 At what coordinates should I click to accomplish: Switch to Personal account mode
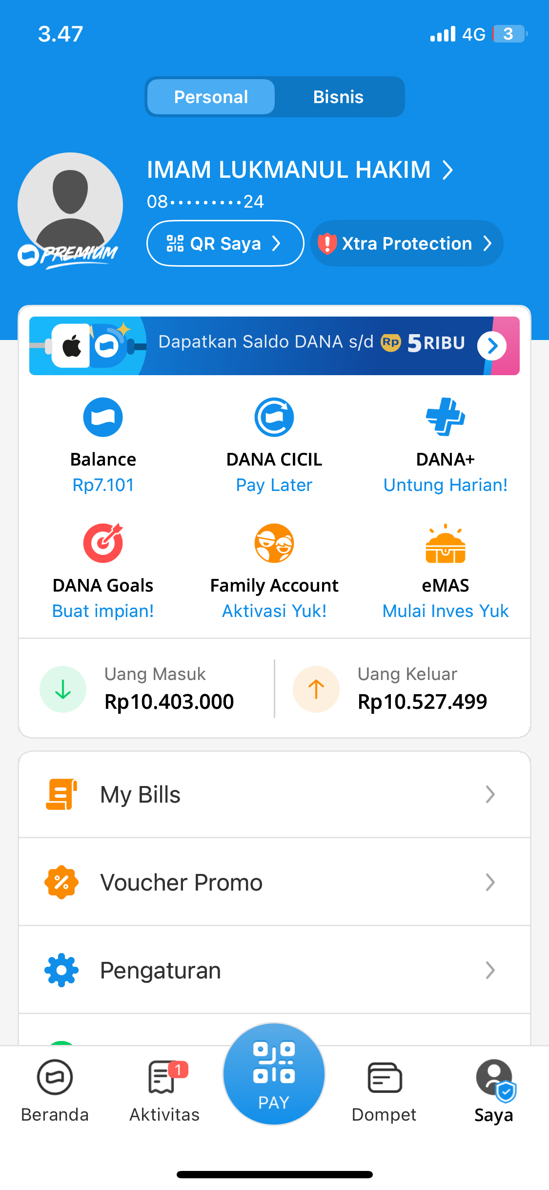[x=211, y=97]
